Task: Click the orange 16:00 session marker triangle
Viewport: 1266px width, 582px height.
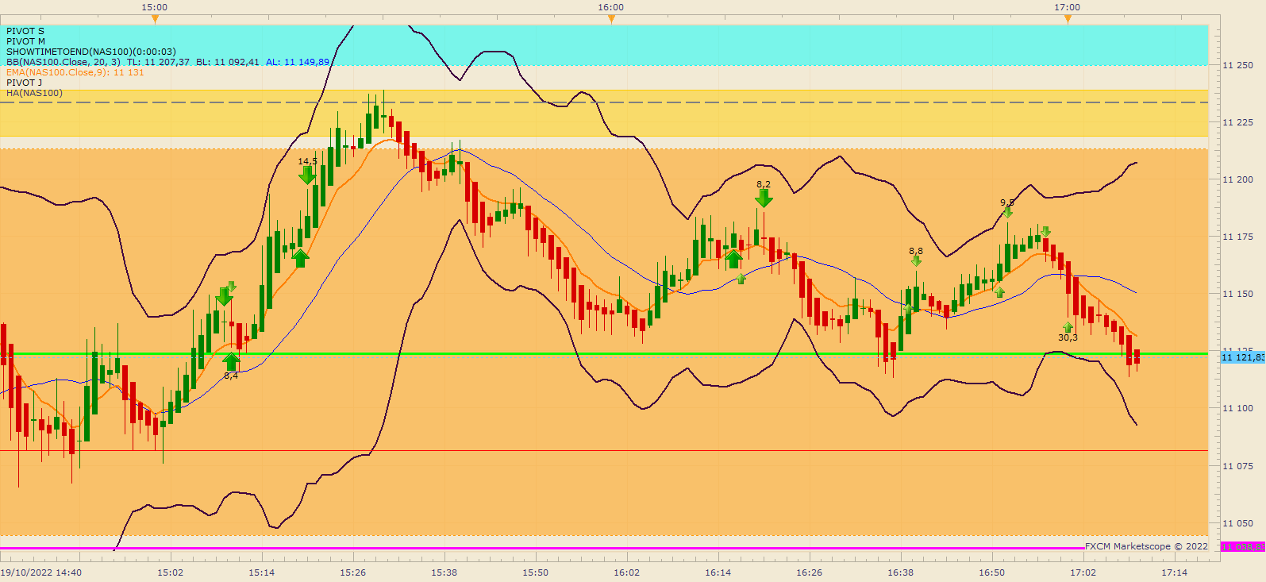Action: coord(611,19)
